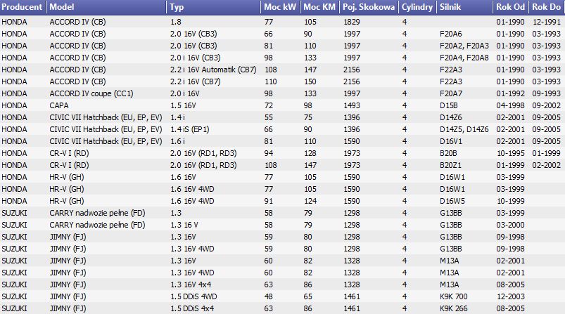Select engine code D16W5
This screenshot has width=565, height=314.
452,201
